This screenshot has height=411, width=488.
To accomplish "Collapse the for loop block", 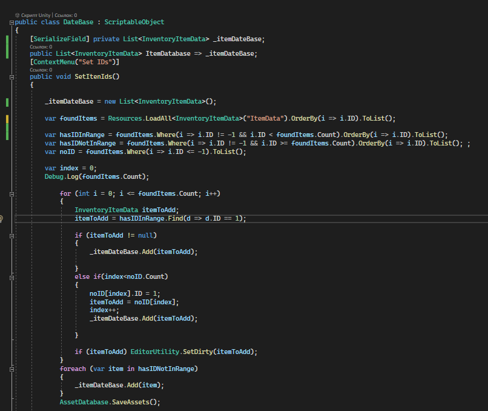I will pos(12,194).
